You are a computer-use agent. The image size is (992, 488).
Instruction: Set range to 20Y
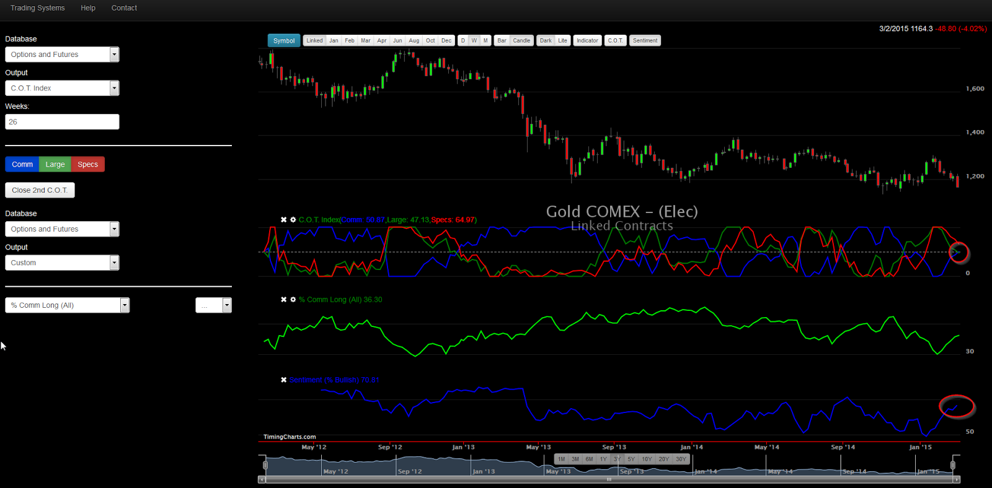(663, 459)
